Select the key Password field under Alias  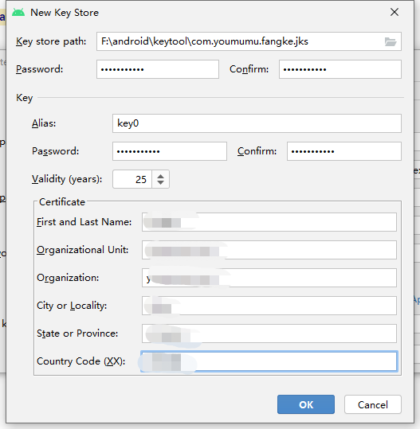point(170,151)
